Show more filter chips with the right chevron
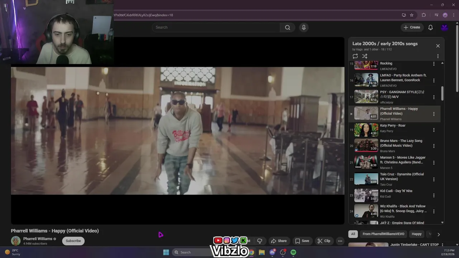 pos(438,234)
